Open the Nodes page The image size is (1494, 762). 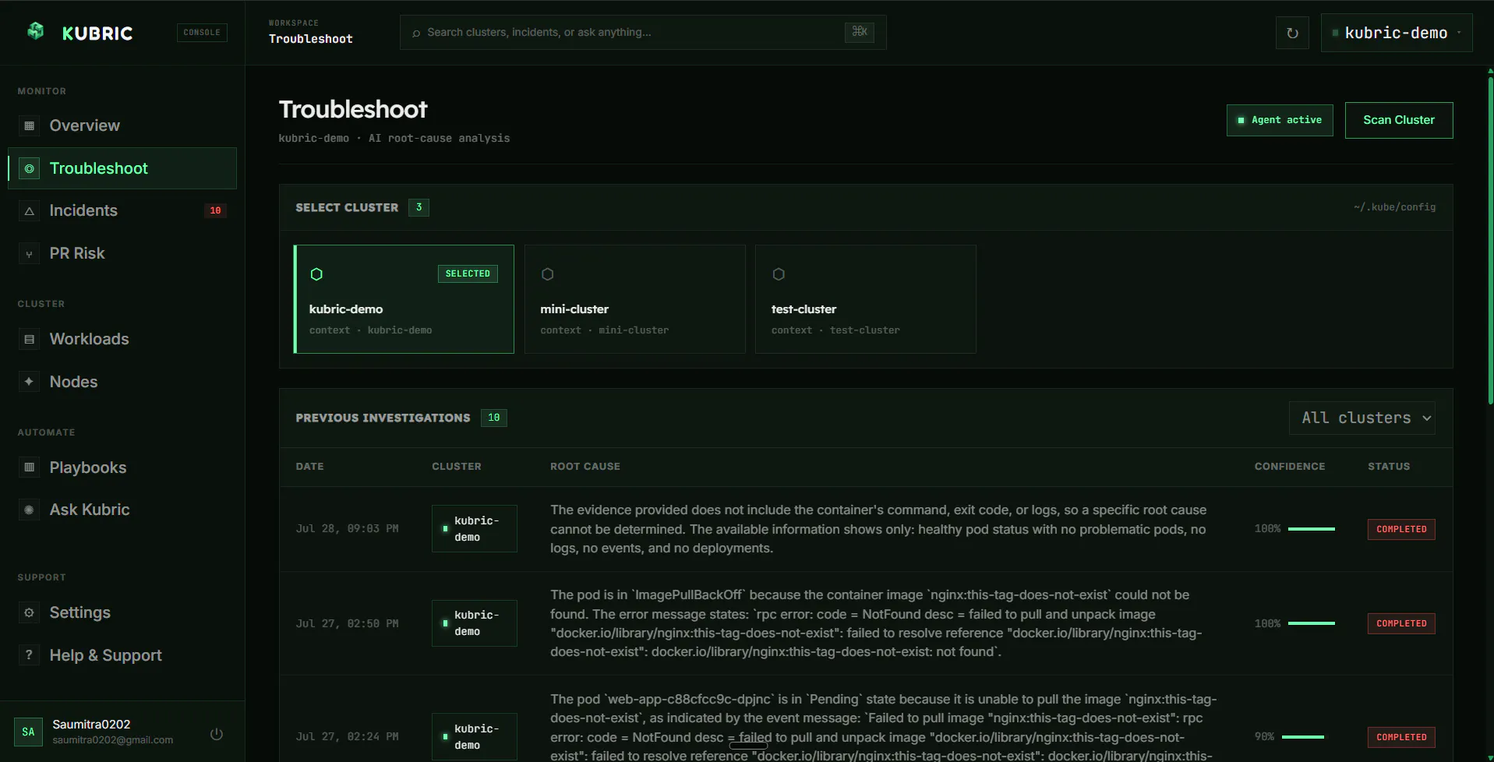pyautogui.click(x=122, y=382)
